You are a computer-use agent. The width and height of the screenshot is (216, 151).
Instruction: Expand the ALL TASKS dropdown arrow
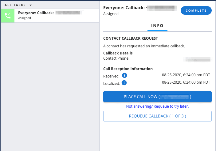click(31, 5)
